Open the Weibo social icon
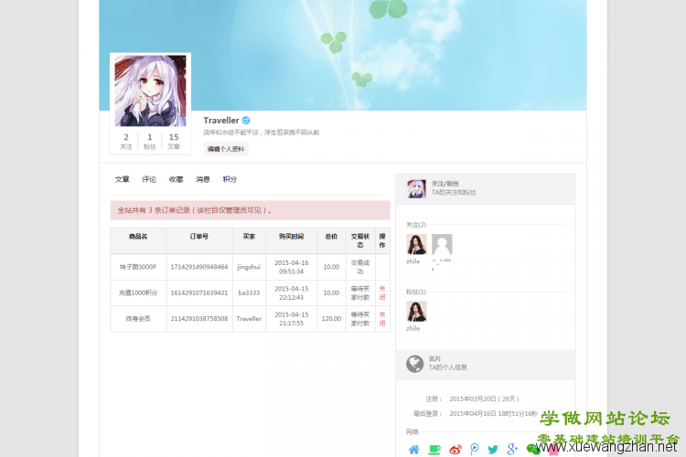The width and height of the screenshot is (686, 457). point(456,449)
